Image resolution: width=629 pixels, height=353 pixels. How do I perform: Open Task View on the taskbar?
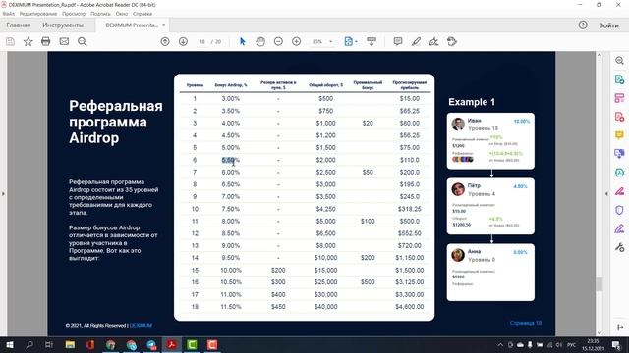(49, 344)
